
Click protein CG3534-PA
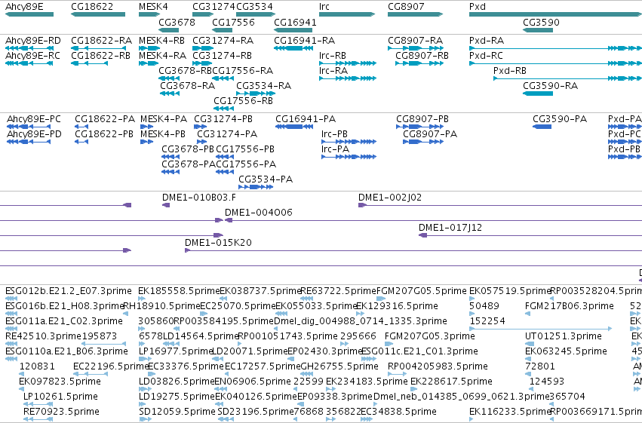click(x=266, y=179)
